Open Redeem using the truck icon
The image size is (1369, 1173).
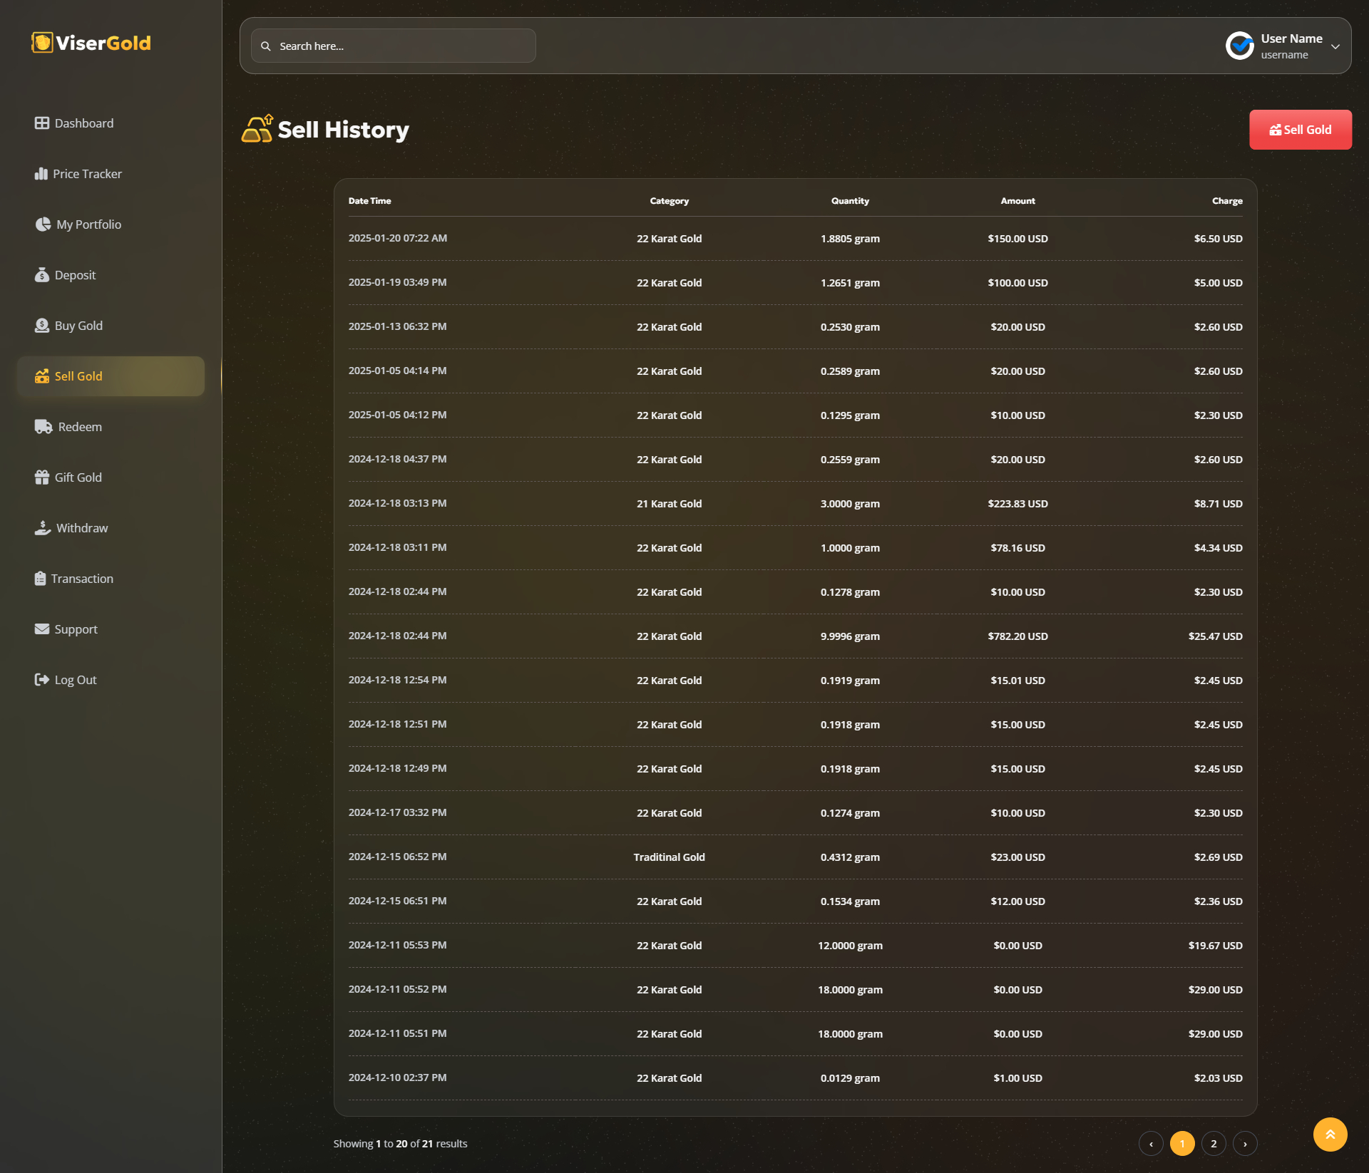point(42,426)
